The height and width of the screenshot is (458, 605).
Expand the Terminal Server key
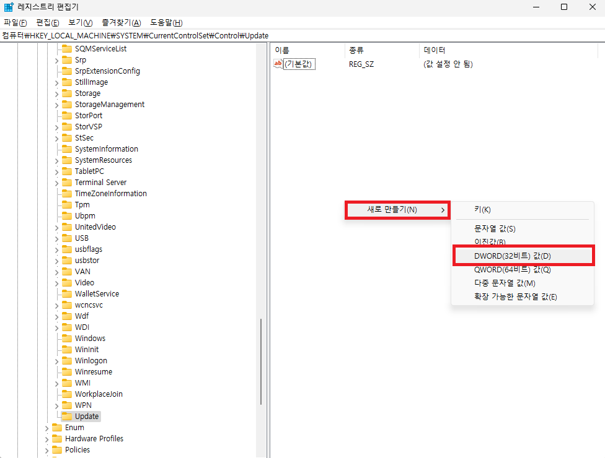[x=57, y=183]
